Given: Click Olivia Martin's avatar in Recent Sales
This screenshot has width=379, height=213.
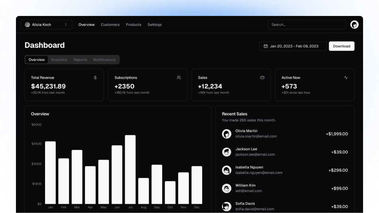Looking at the screenshot, I should [x=227, y=134].
